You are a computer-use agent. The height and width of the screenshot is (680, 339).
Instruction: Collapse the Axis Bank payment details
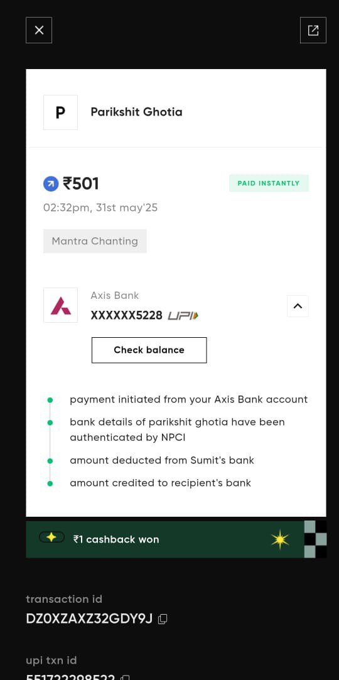298,306
